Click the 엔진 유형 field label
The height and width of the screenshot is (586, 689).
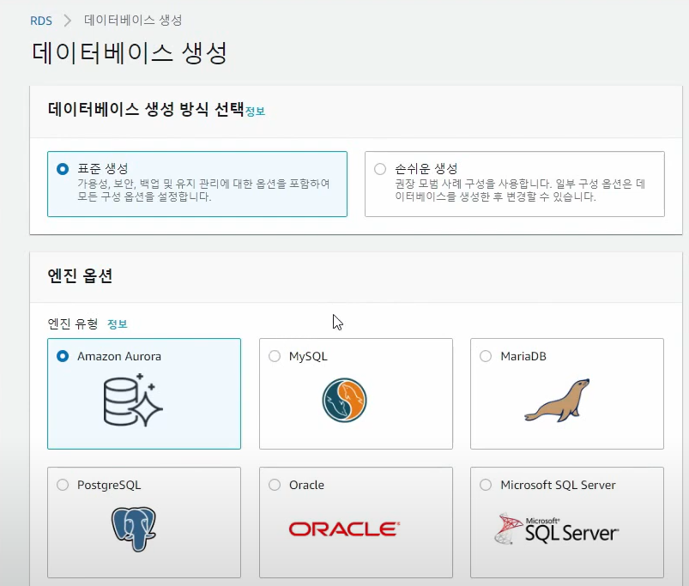coord(72,323)
